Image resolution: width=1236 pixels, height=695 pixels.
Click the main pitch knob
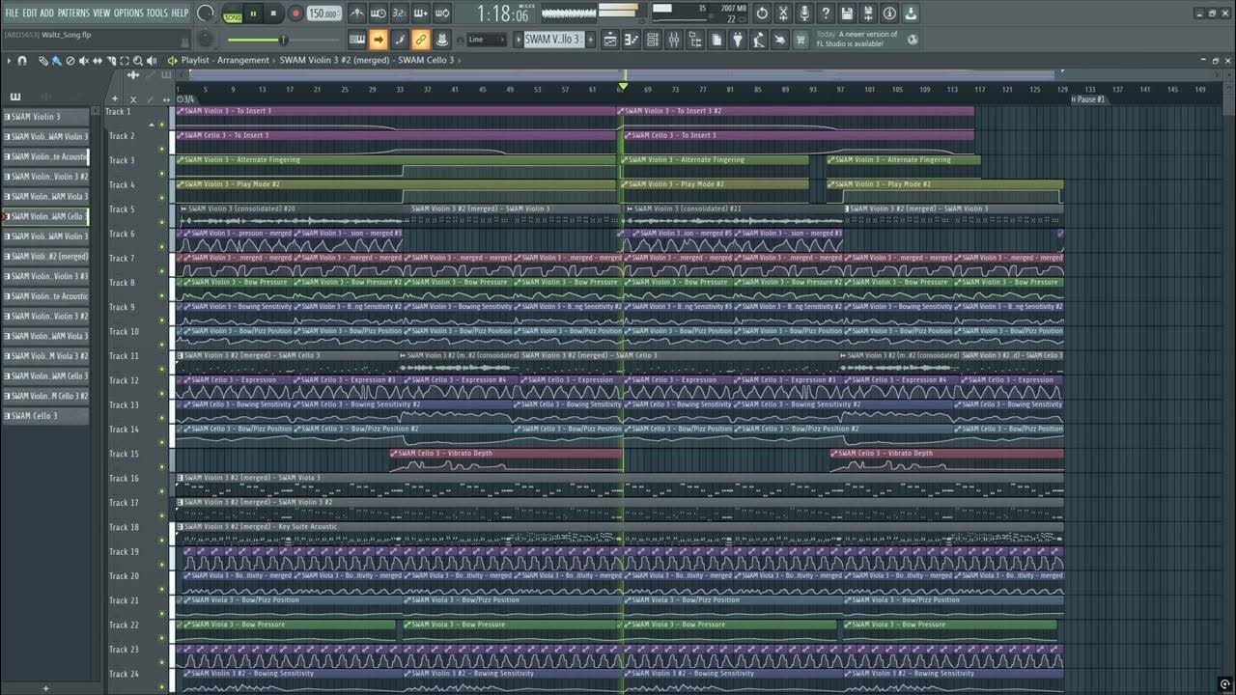click(x=205, y=14)
